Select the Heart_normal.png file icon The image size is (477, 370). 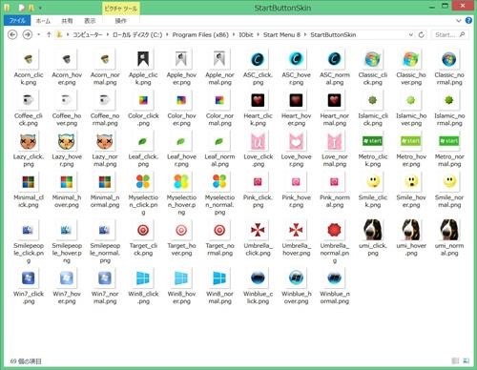click(334, 100)
